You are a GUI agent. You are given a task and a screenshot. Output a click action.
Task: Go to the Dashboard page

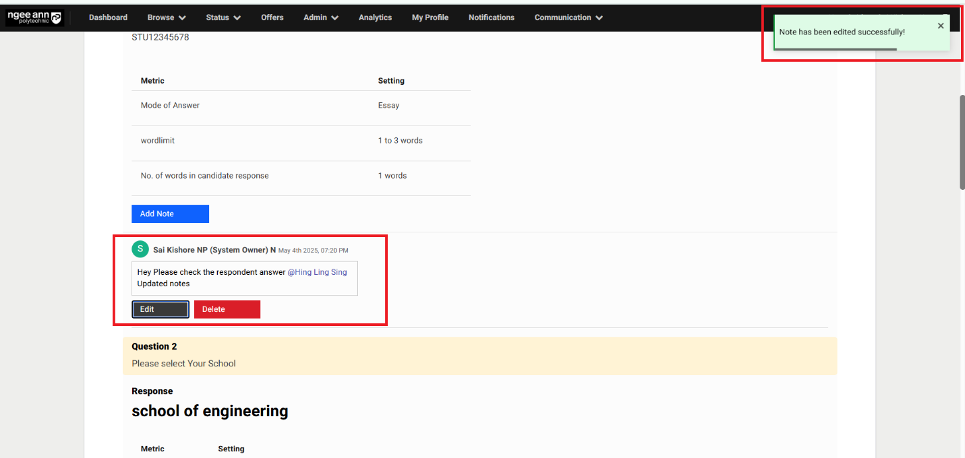pyautogui.click(x=108, y=18)
